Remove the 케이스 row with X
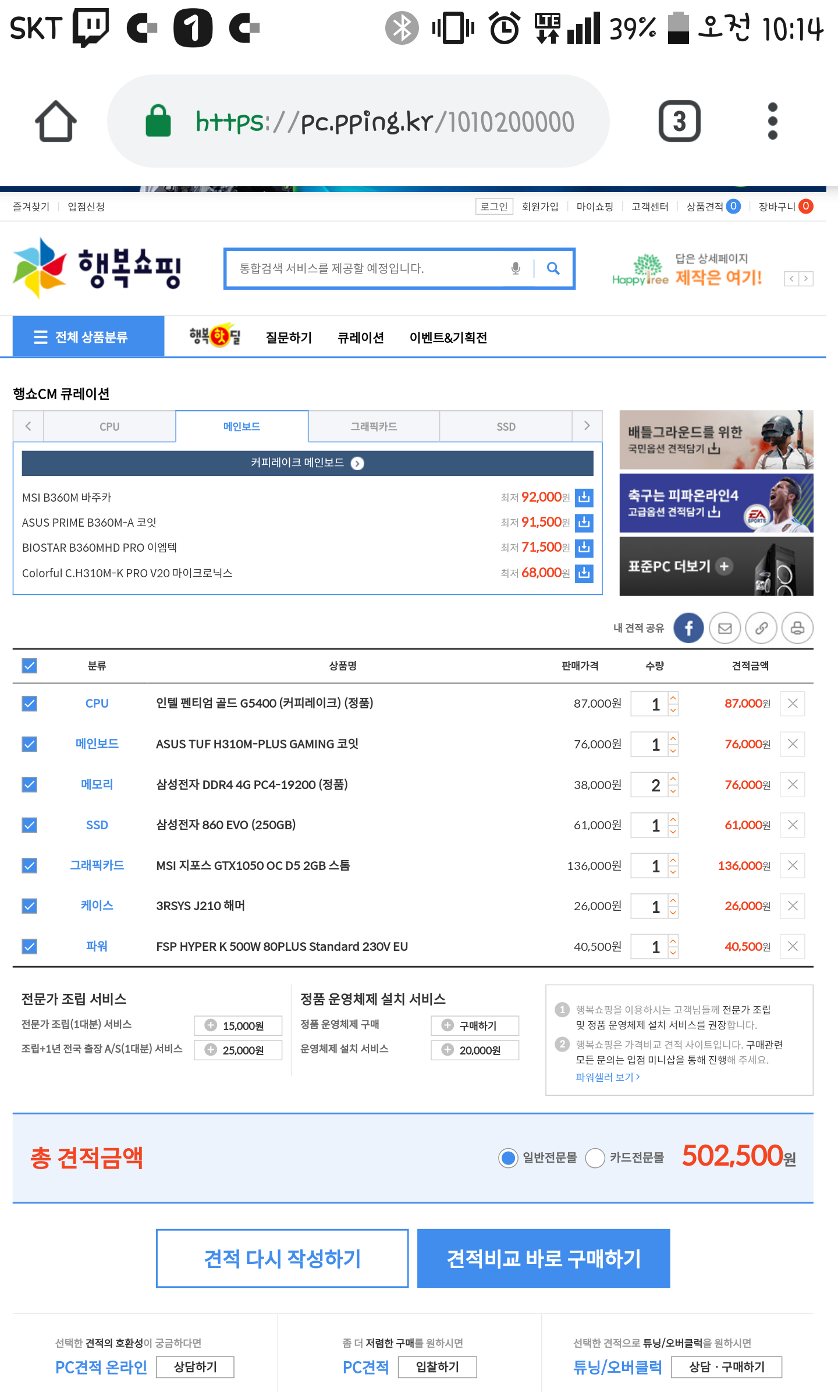Image resolution: width=838 pixels, height=1392 pixels. [x=793, y=906]
